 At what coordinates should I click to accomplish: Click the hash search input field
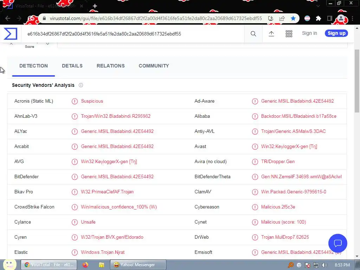(133, 34)
